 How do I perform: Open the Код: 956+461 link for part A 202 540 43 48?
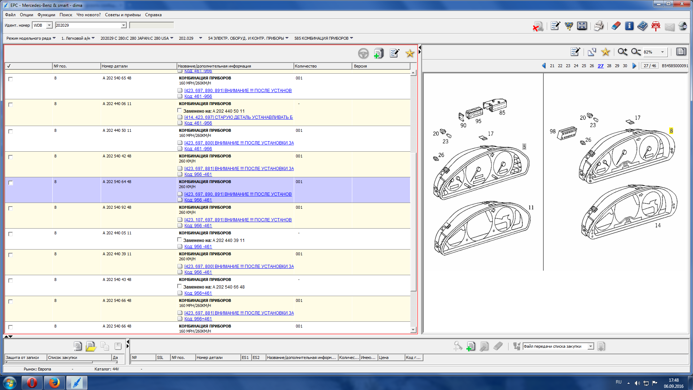tap(198, 293)
